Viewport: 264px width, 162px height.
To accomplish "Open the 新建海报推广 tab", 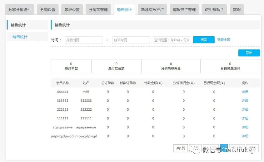I will [x=152, y=10].
